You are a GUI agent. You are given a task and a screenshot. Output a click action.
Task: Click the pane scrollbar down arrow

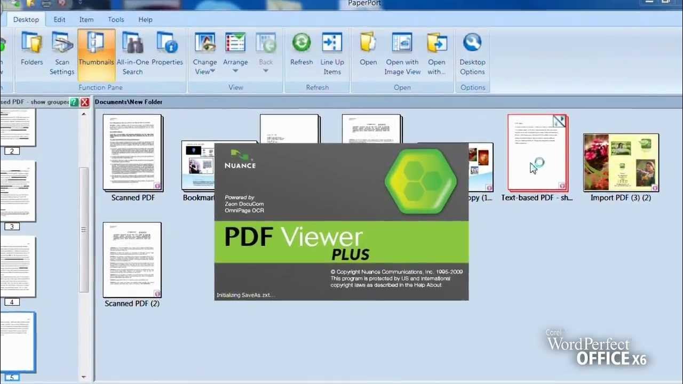[x=84, y=377]
